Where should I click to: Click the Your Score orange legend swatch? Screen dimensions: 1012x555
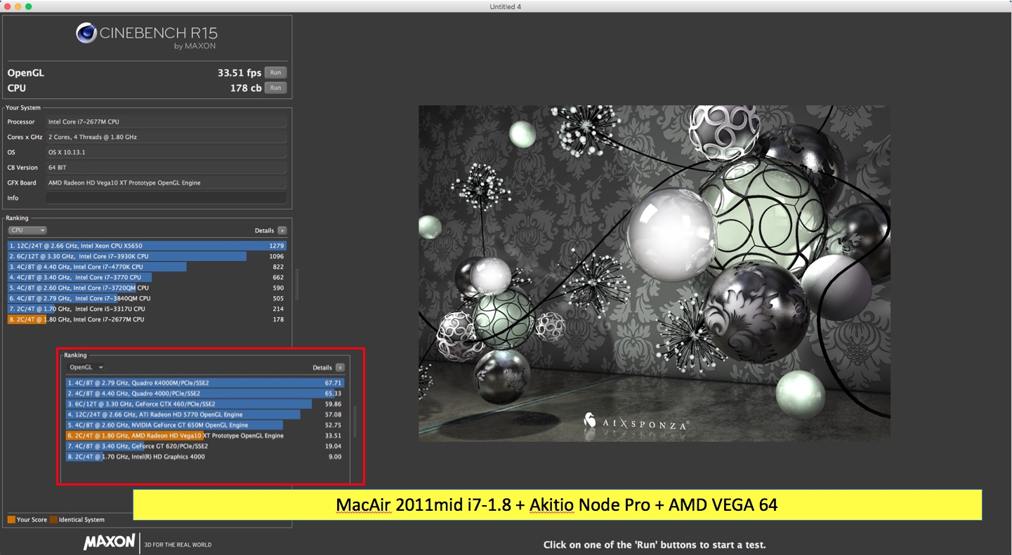(x=11, y=520)
